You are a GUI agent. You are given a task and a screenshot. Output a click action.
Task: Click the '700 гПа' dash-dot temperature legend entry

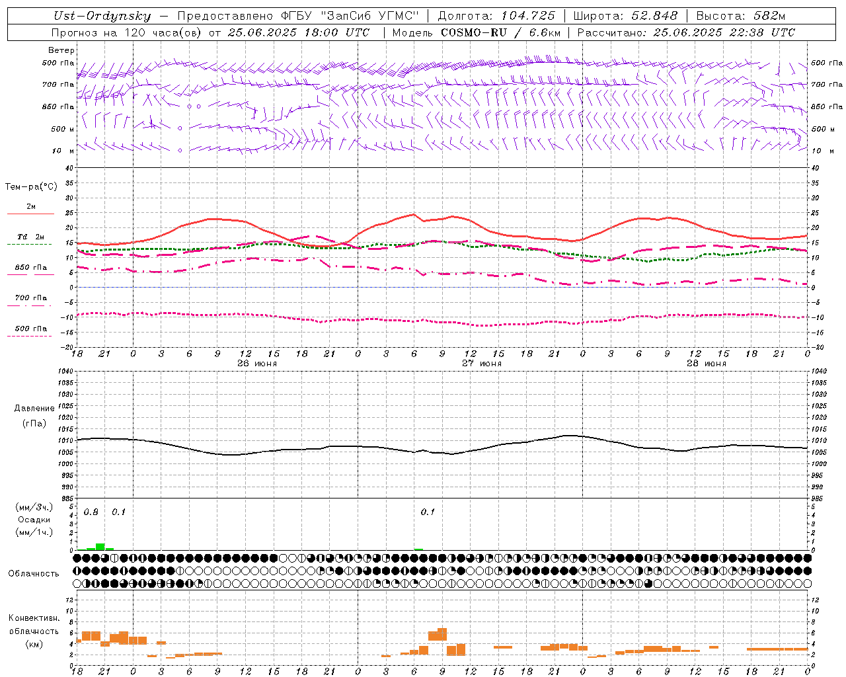(30, 298)
